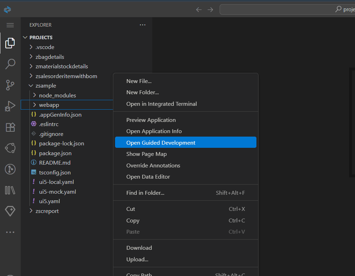Choose Preview Application in context menu

point(151,120)
